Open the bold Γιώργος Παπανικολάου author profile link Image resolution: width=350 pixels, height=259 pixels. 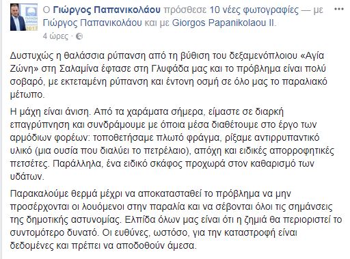(x=107, y=10)
